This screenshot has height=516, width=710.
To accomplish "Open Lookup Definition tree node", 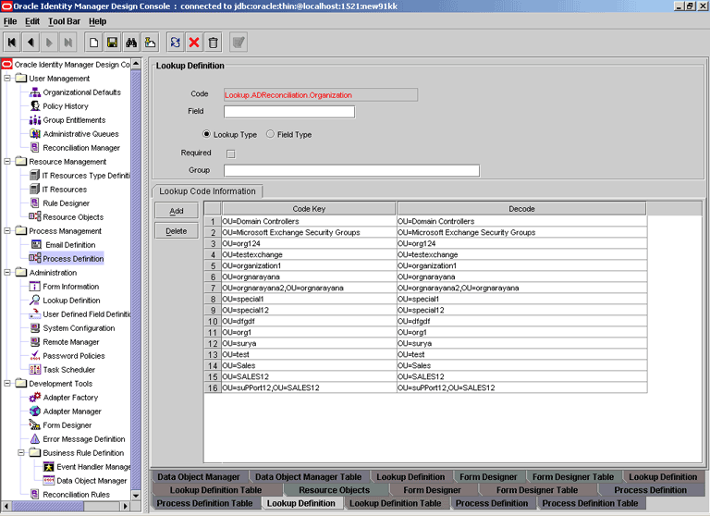I will tap(71, 301).
